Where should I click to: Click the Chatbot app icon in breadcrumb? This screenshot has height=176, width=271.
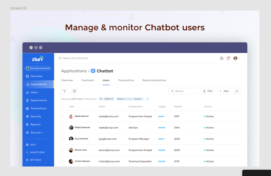pos(93,71)
